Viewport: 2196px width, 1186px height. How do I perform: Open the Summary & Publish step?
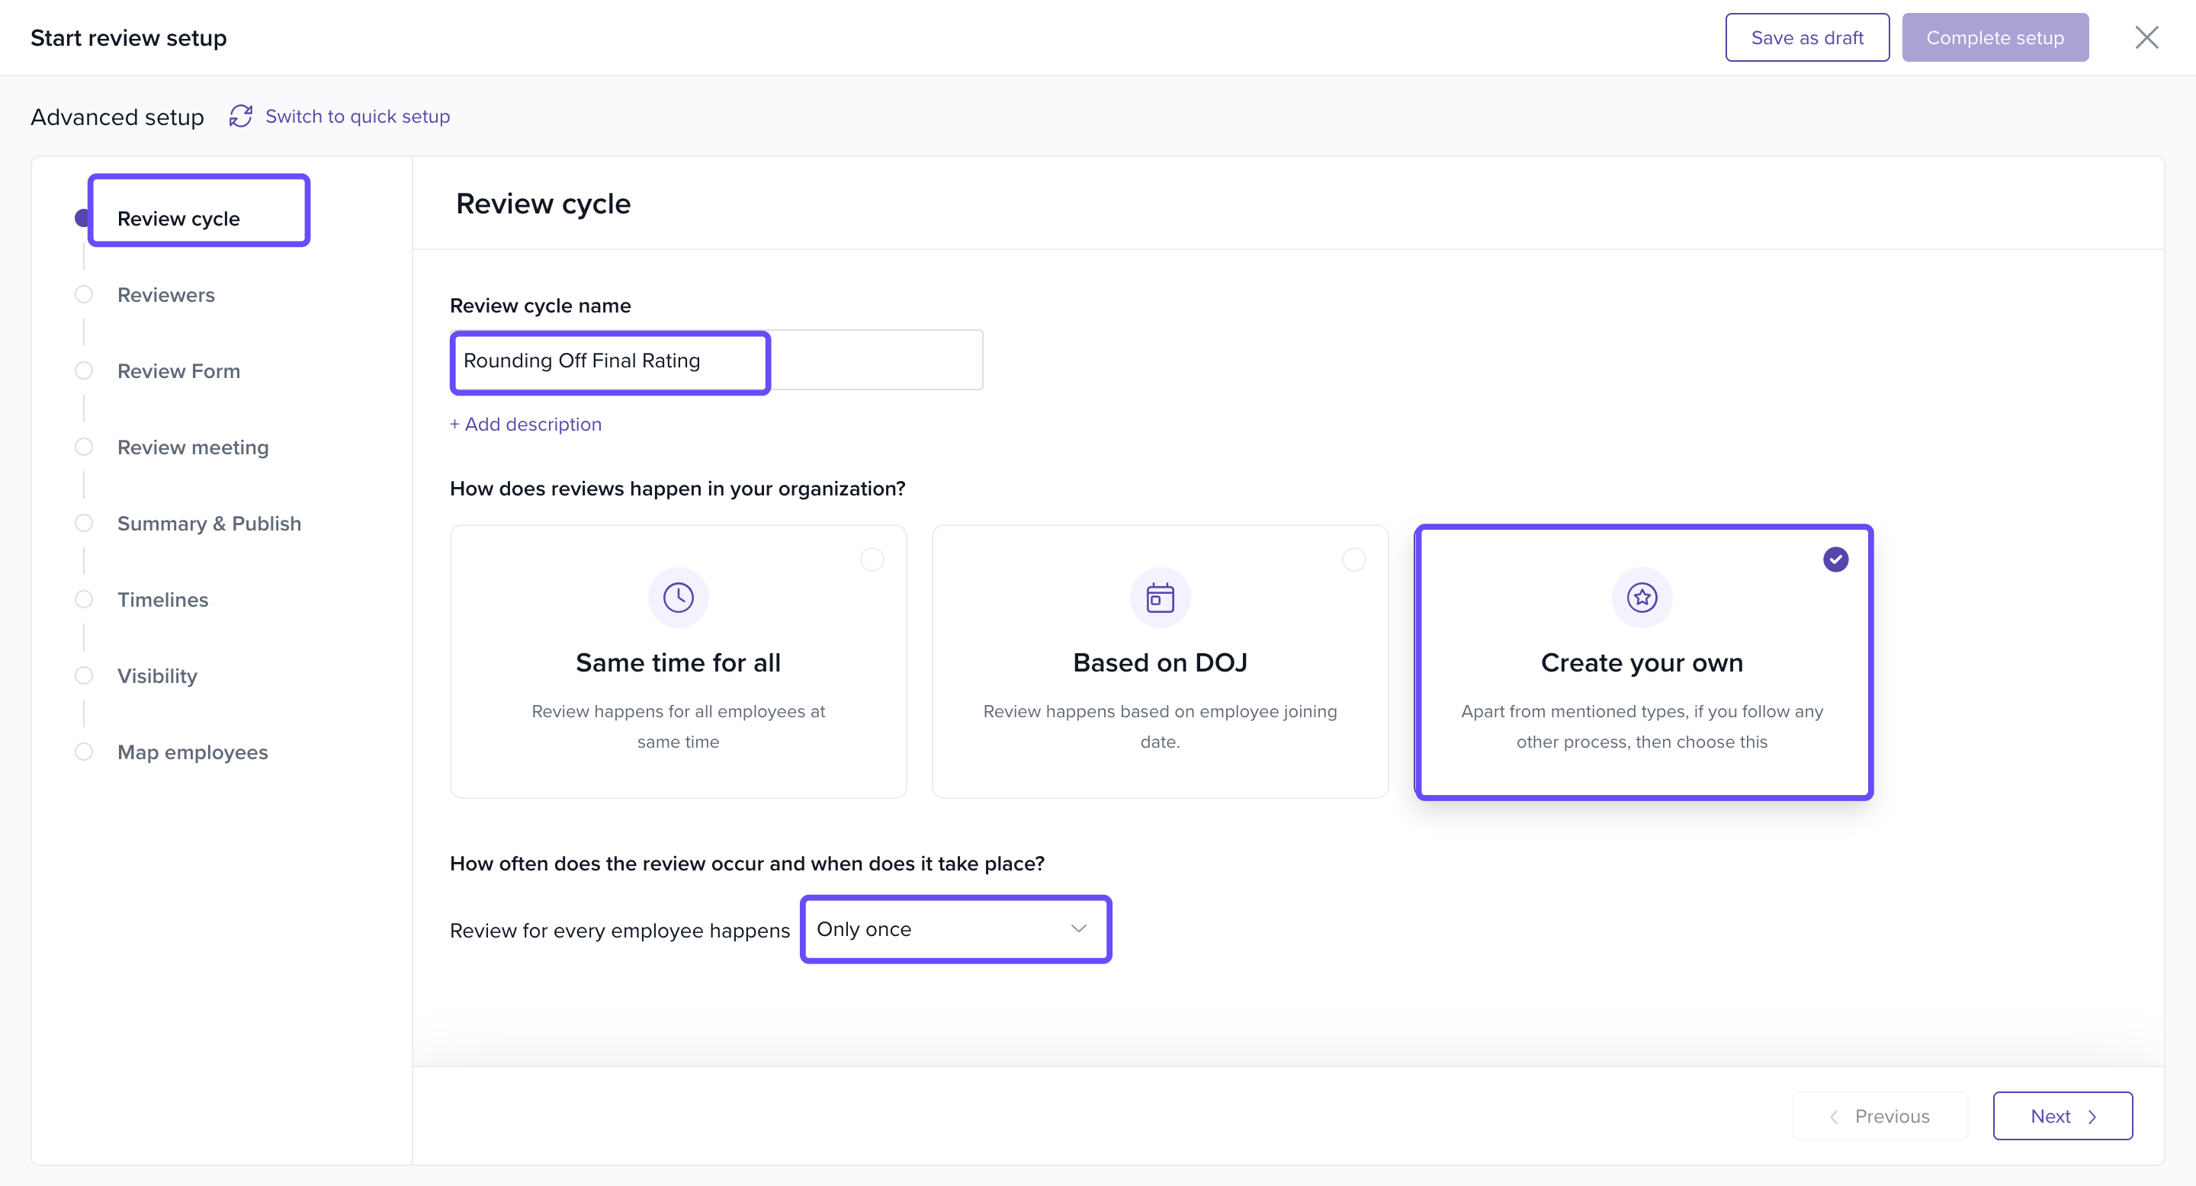209,524
